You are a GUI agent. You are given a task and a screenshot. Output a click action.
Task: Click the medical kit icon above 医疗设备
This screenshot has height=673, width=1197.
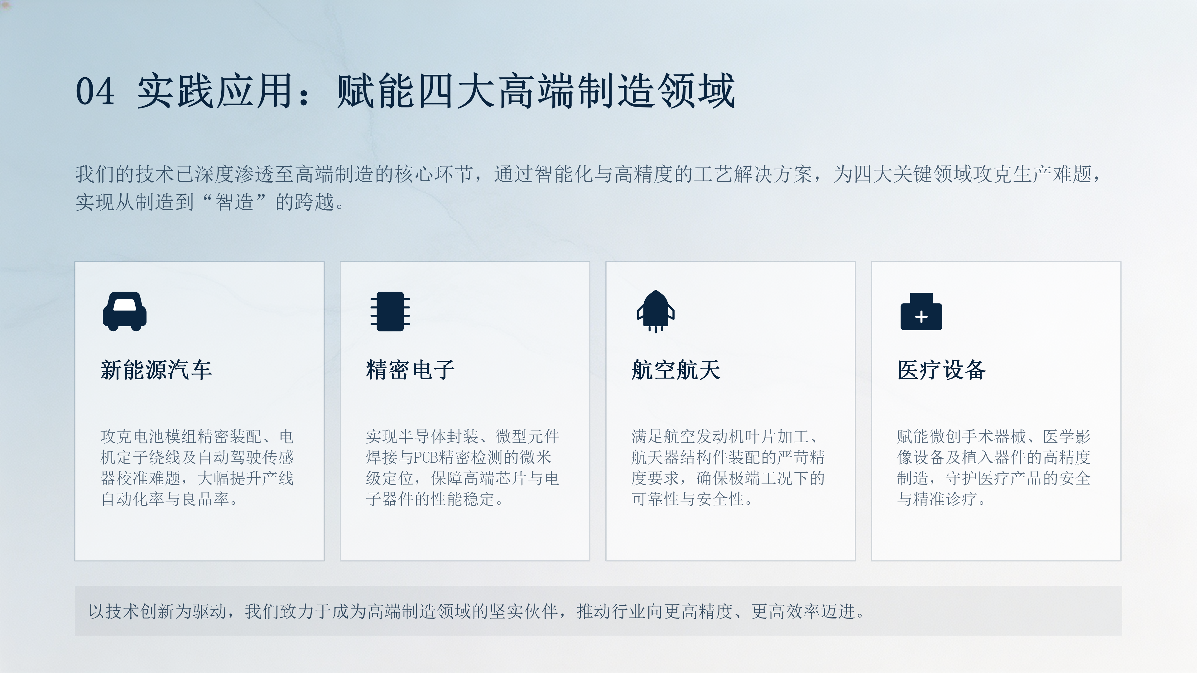(921, 311)
